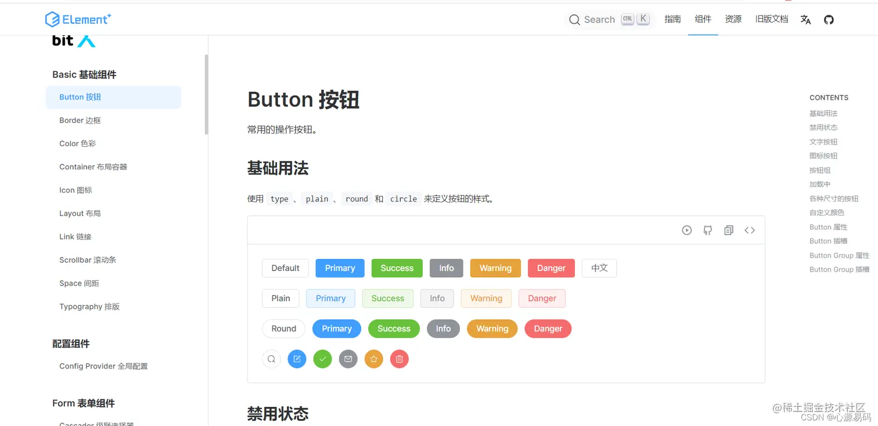The width and height of the screenshot is (878, 426).
Task: Click the rounded Primary button
Action: pos(336,328)
